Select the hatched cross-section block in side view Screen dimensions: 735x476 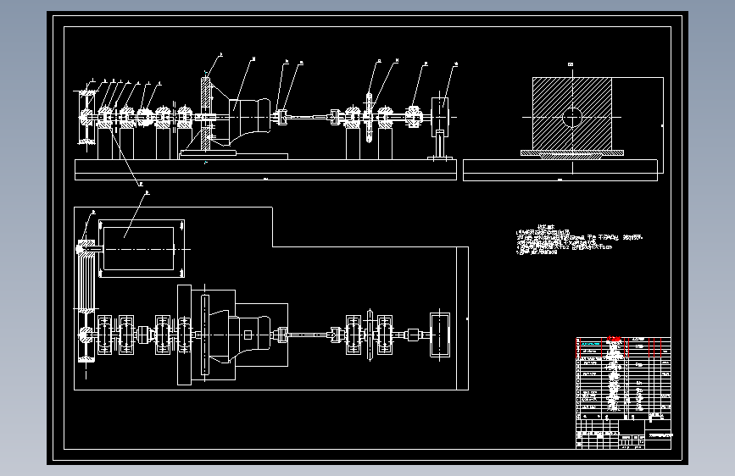click(x=572, y=113)
